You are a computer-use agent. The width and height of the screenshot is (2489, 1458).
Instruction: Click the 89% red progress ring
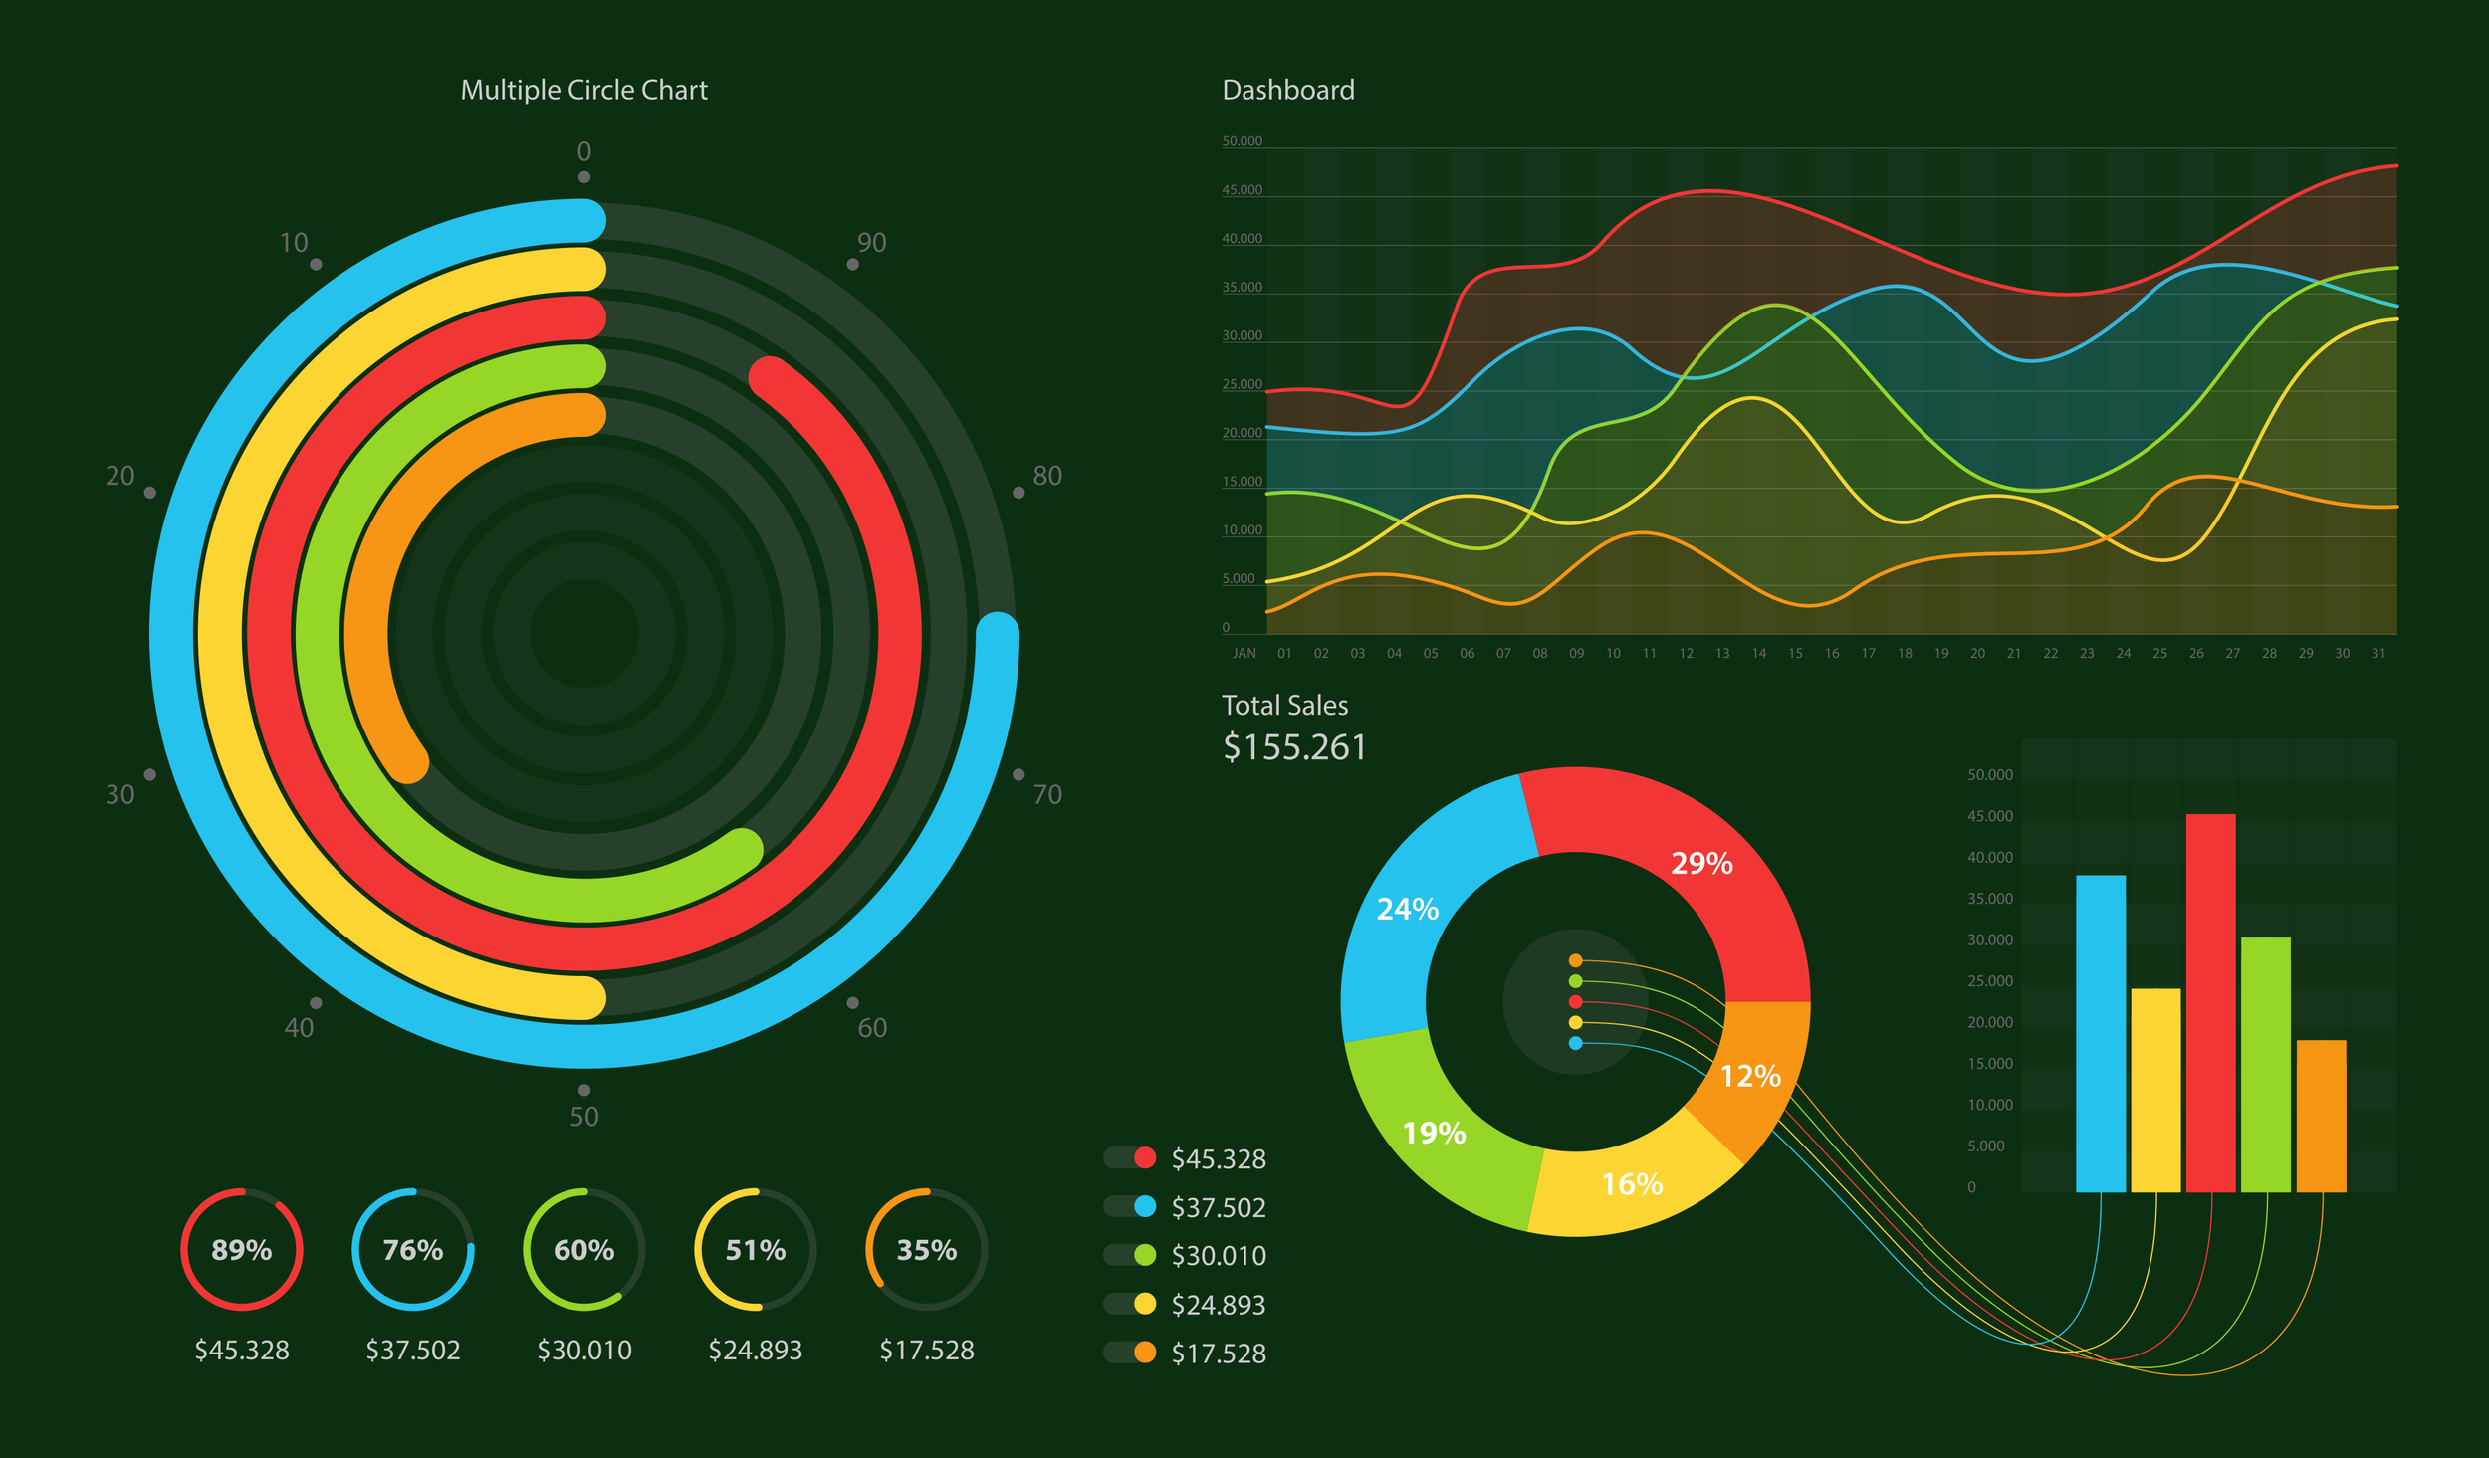coord(242,1249)
